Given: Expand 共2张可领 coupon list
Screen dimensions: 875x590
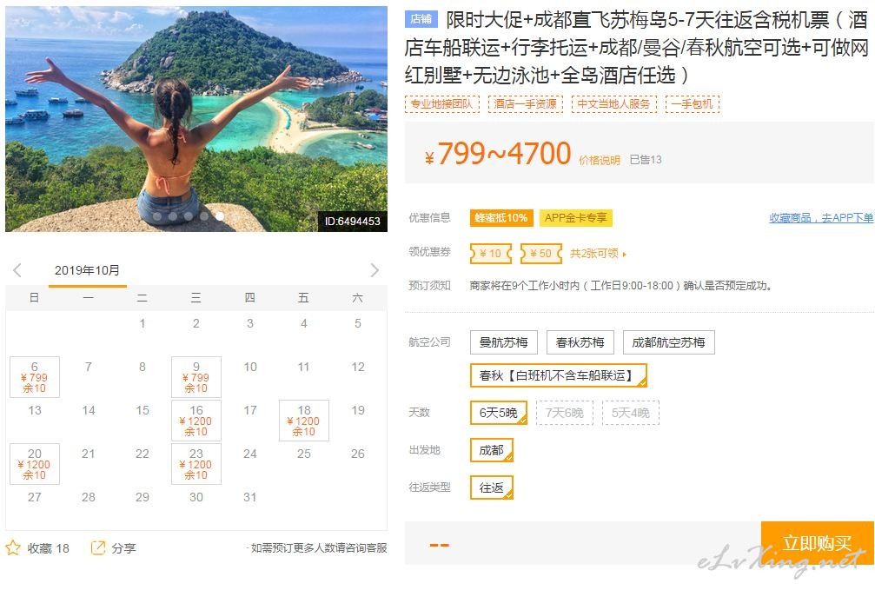Looking at the screenshot, I should [x=598, y=254].
